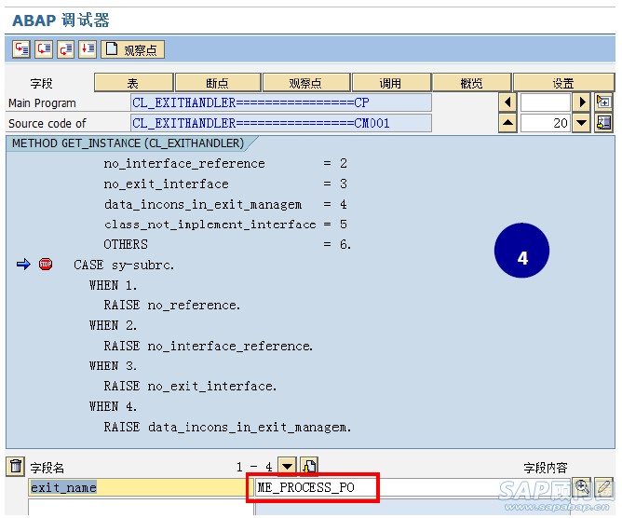The height and width of the screenshot is (518, 622).
Task: Click the icon right of line number arrows
Action: pos(603,123)
